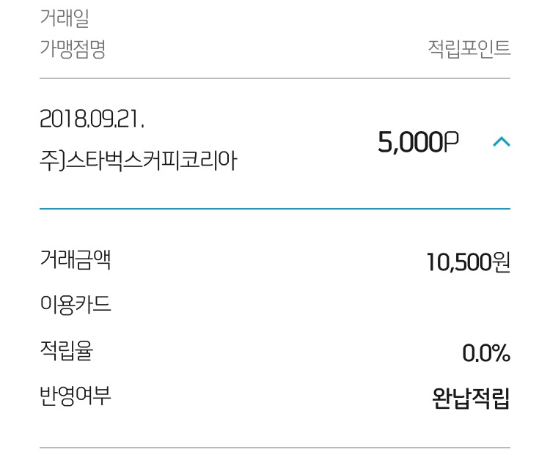Click the P unit after 5,000
The height and width of the screenshot is (455, 550).
(452, 141)
